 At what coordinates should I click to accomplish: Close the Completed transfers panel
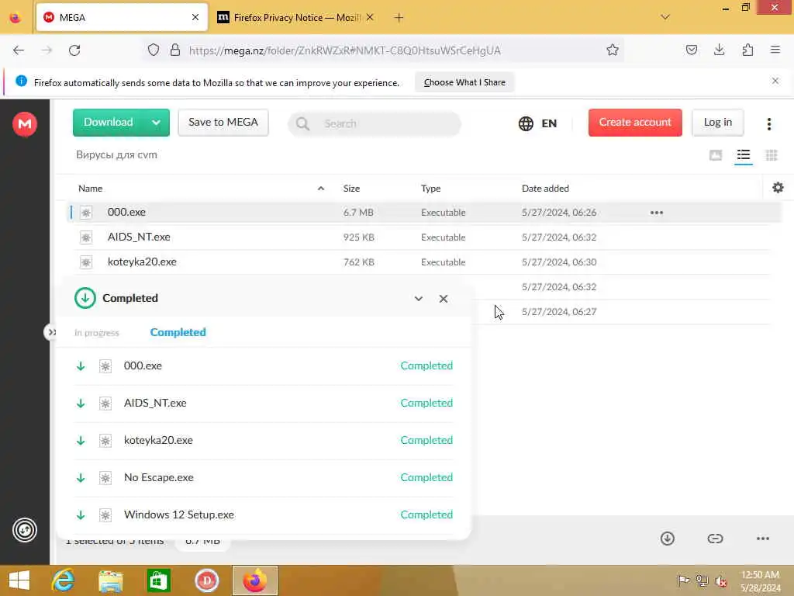443,299
